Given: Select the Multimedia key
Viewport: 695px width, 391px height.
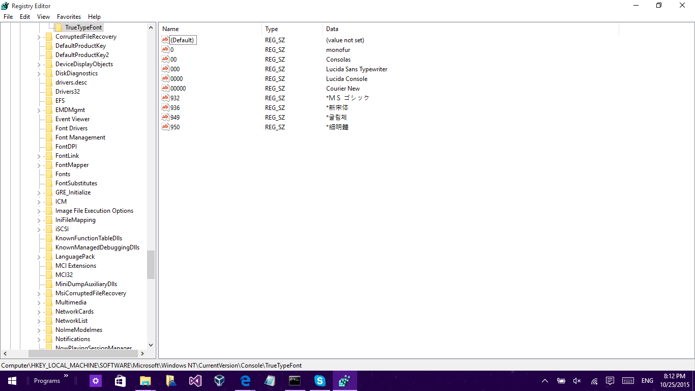Looking at the screenshot, I should click(x=71, y=302).
